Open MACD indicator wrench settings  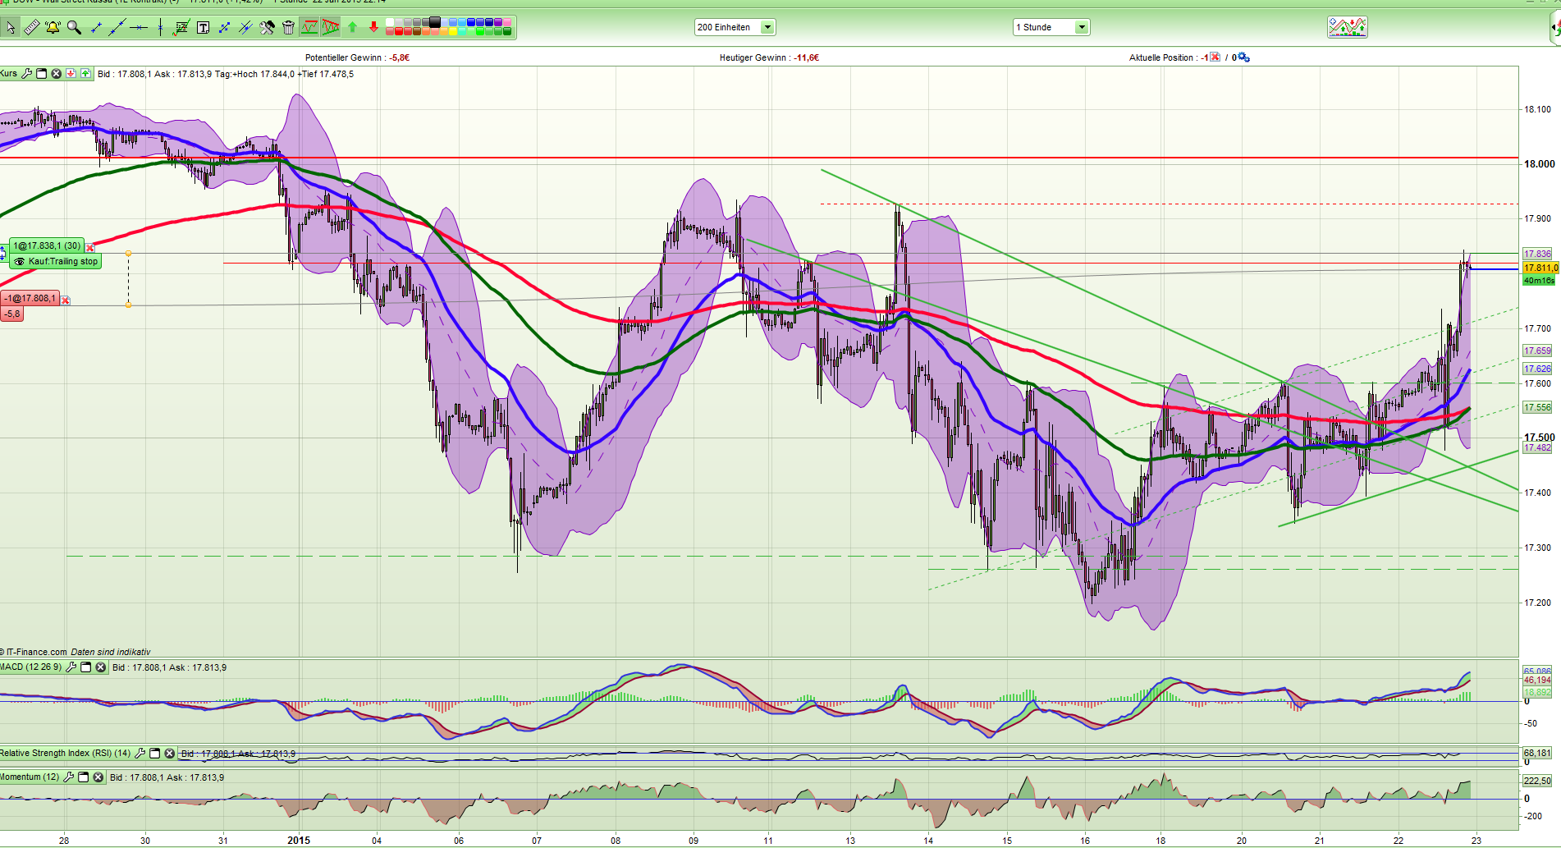[x=71, y=667]
